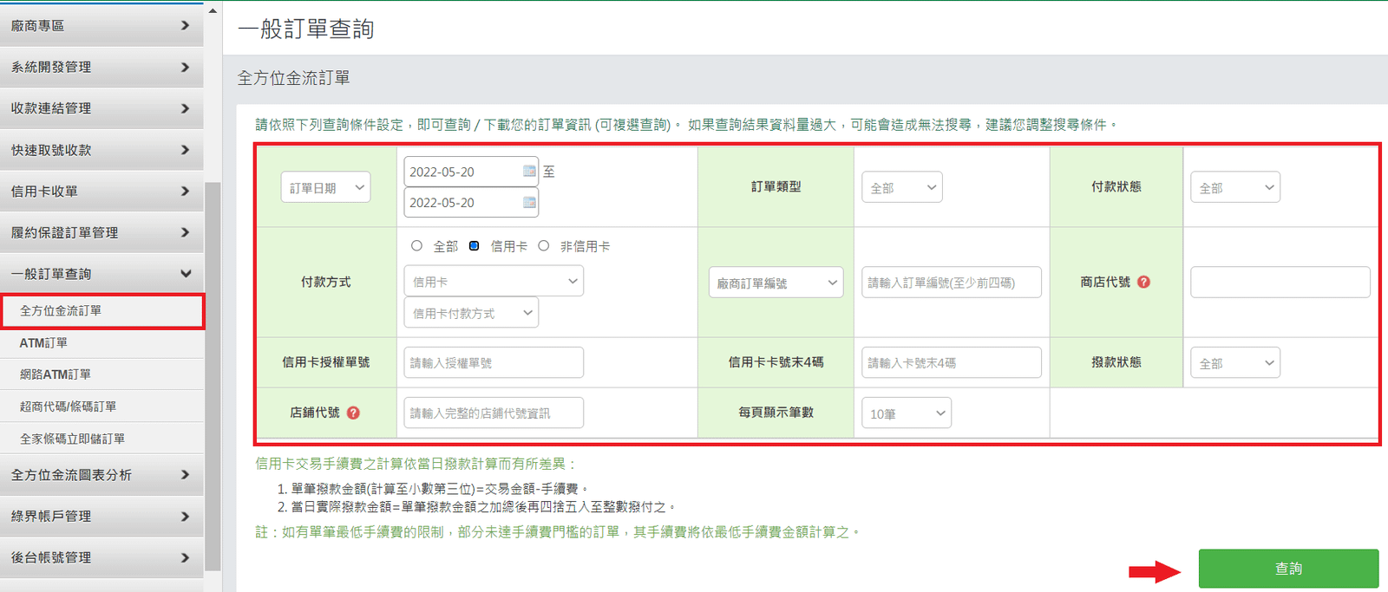Viewport: 1388px width, 592px height.
Task: Click the 請輸入訂單編號 input field
Action: [951, 283]
